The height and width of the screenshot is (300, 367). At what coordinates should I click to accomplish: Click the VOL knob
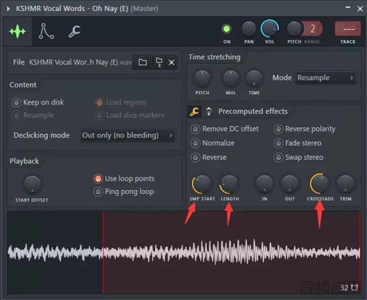point(269,28)
